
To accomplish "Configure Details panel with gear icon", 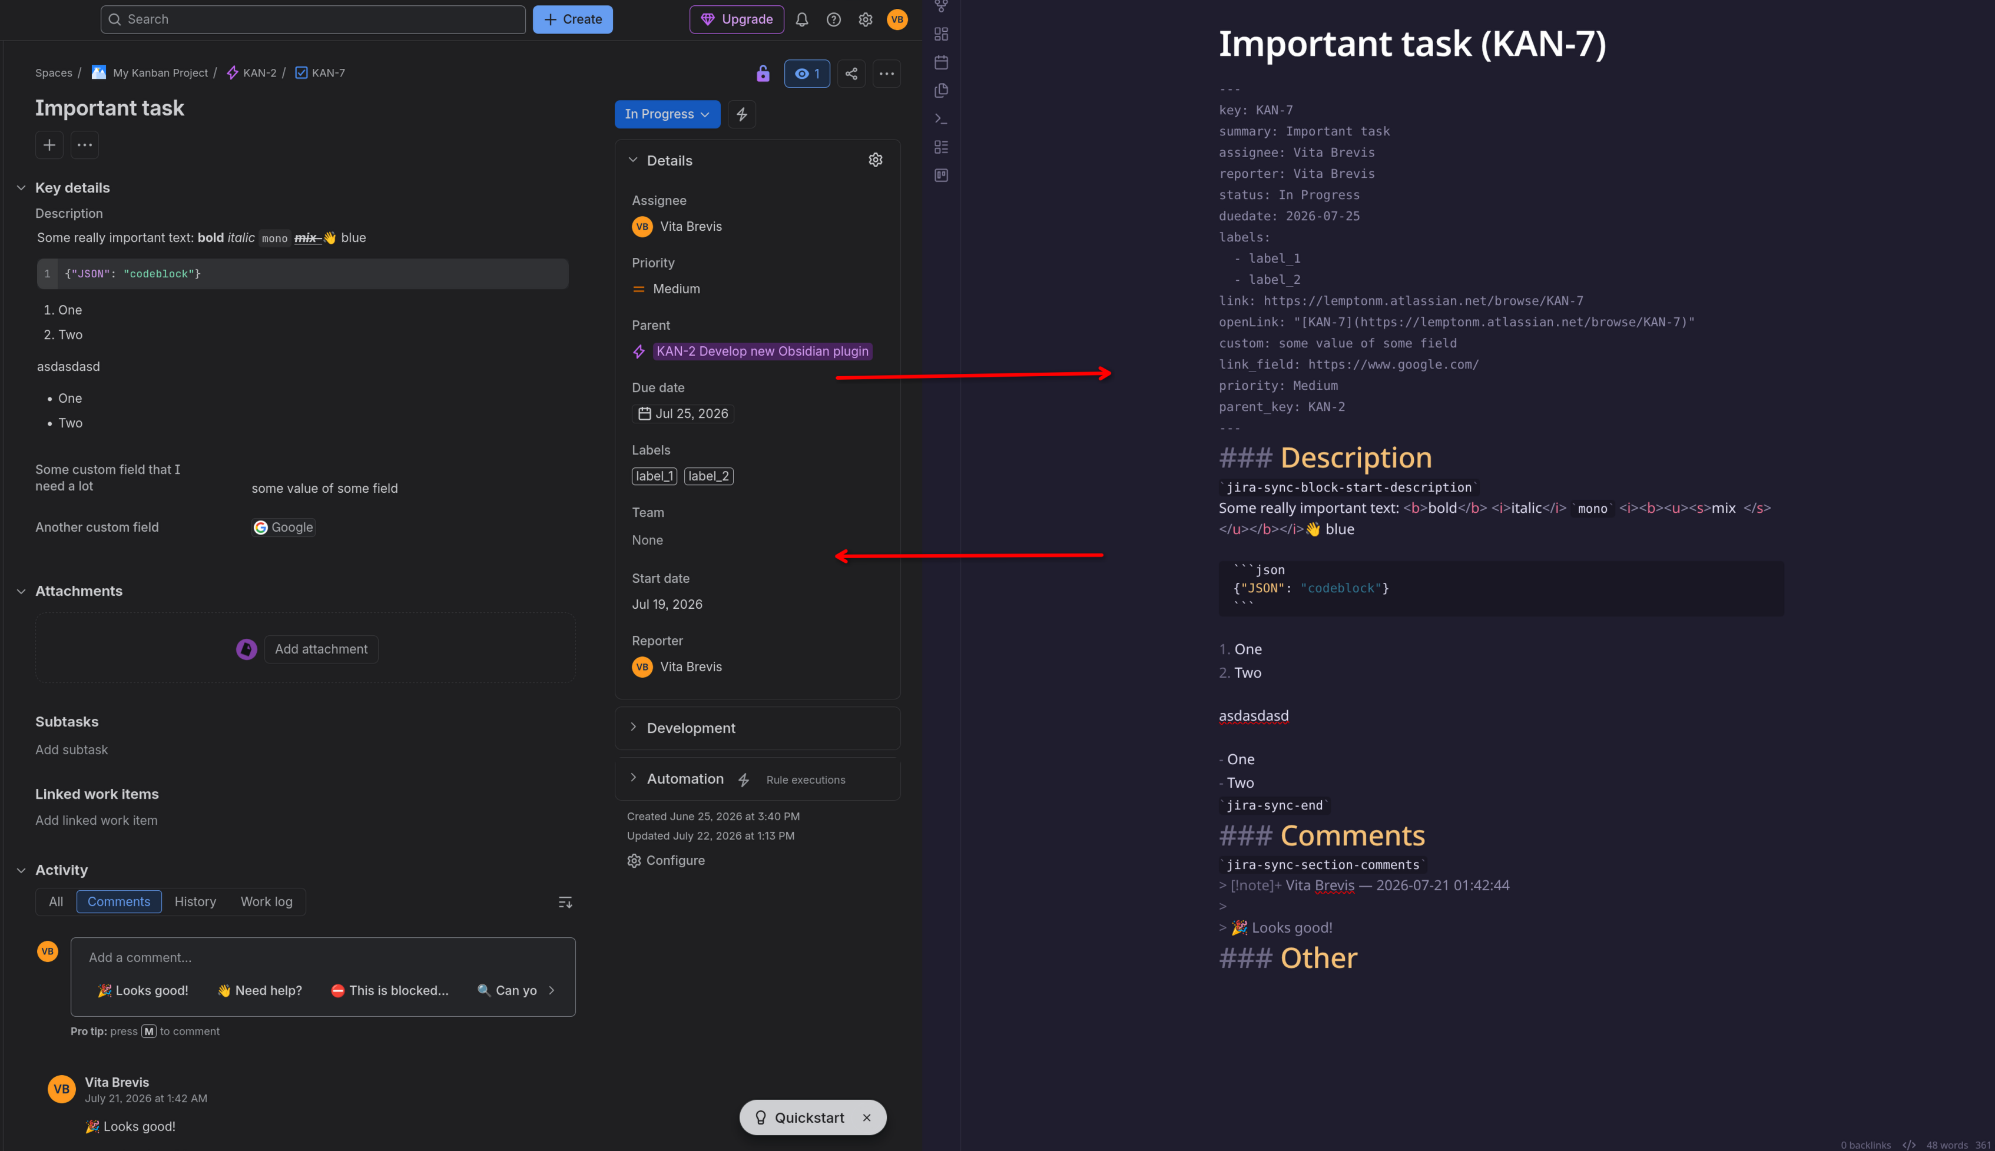I will (875, 160).
